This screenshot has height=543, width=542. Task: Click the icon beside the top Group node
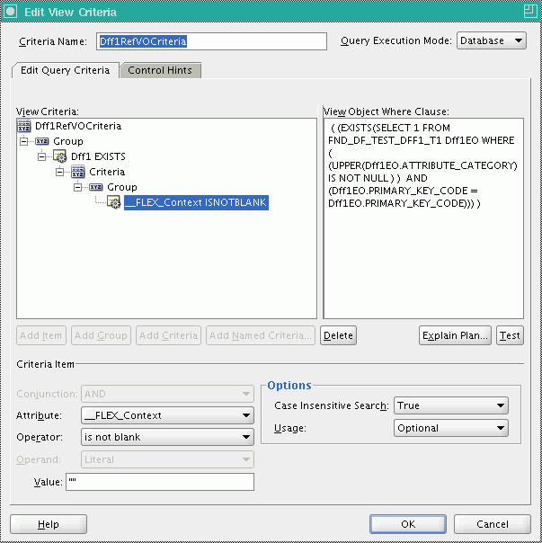(x=42, y=141)
